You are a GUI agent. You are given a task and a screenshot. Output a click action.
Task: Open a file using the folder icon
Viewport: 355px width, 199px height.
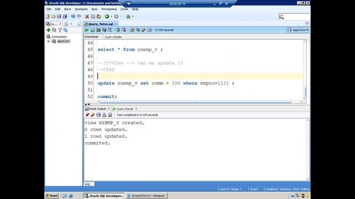point(53,17)
